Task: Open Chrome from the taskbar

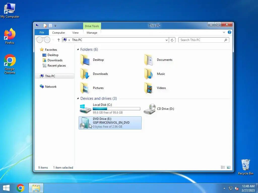Action: coord(20,188)
